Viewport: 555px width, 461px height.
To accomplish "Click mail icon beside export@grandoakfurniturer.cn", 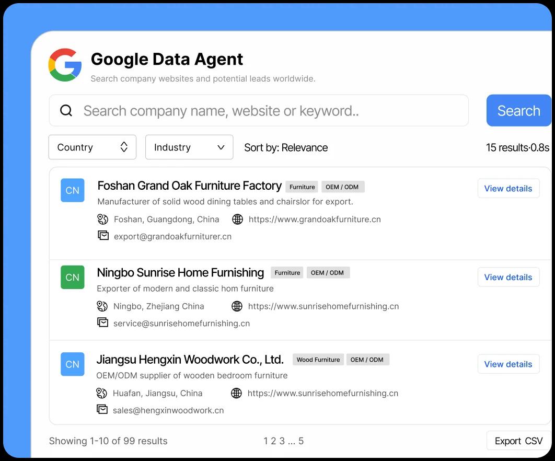I will click(103, 235).
